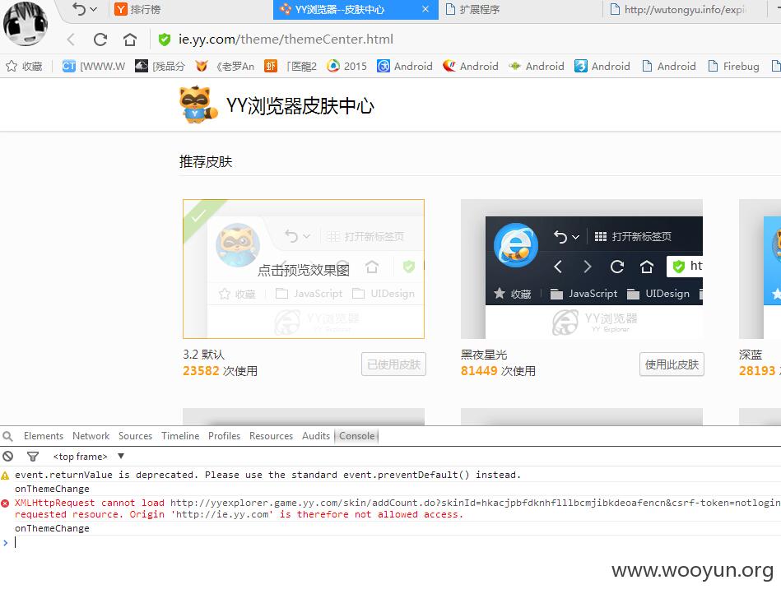Image resolution: width=781 pixels, height=594 pixels.
Task: Click the first onThemeChange log line
Action: click(x=52, y=489)
